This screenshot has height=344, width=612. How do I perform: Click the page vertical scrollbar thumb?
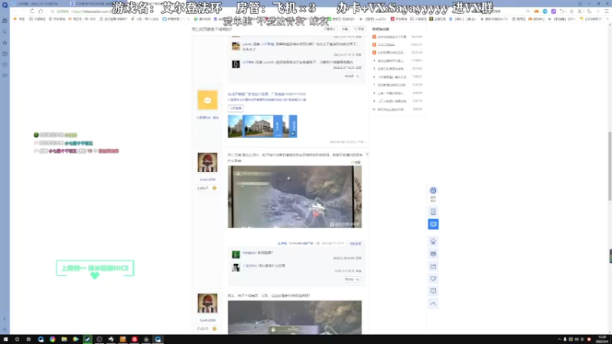click(x=610, y=167)
